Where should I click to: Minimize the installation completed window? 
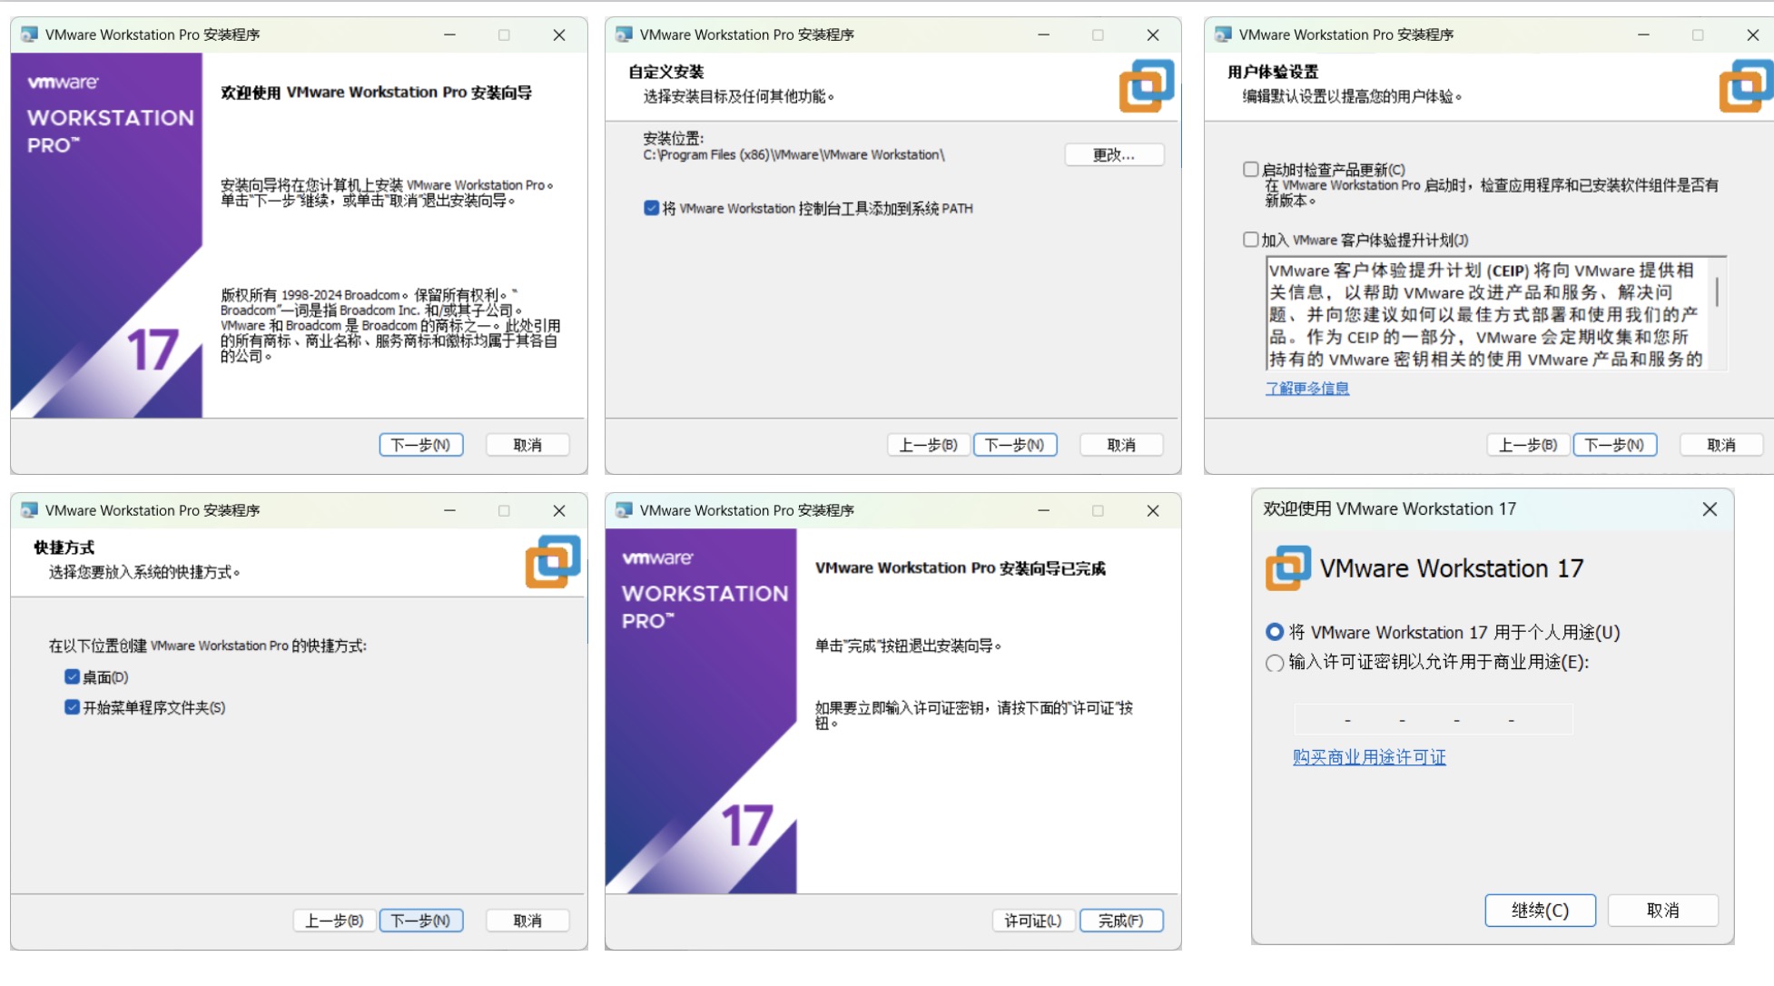1044,510
